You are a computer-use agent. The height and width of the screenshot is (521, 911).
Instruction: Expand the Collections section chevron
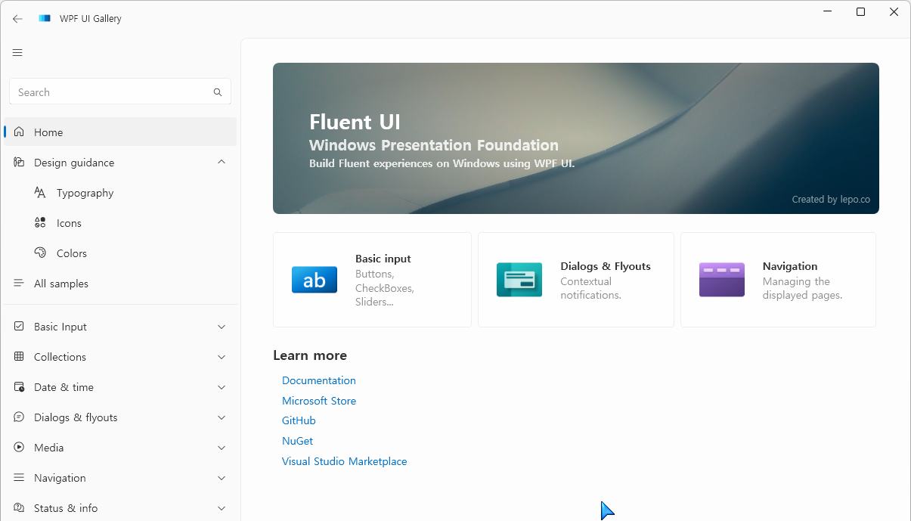(222, 357)
